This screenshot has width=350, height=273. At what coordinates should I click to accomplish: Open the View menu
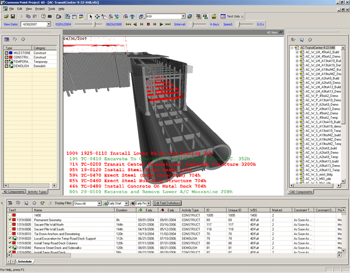(29, 9)
